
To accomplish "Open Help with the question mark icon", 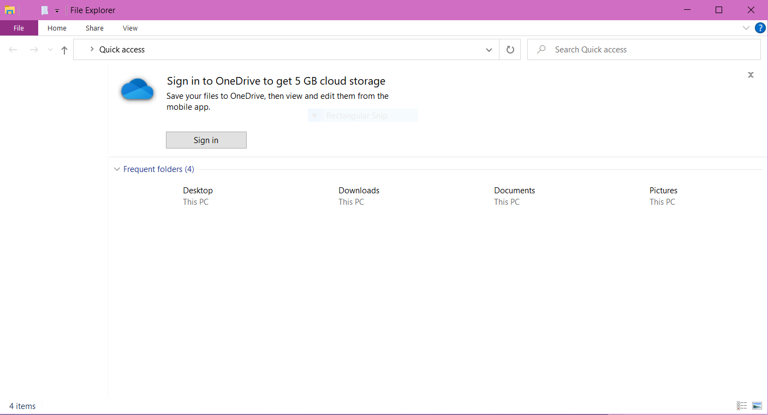I will click(x=760, y=28).
